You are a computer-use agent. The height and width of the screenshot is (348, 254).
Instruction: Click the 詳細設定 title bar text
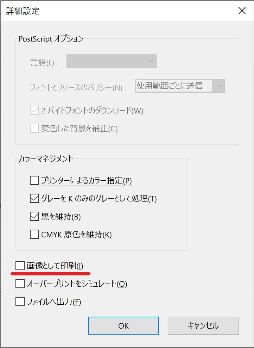click(23, 11)
